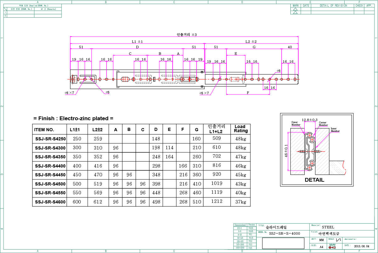The width and height of the screenshot is (378, 253).
Task: Click the total length value 509
Action: point(217,138)
